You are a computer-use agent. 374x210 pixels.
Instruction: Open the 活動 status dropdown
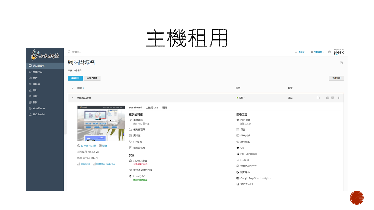(241, 98)
